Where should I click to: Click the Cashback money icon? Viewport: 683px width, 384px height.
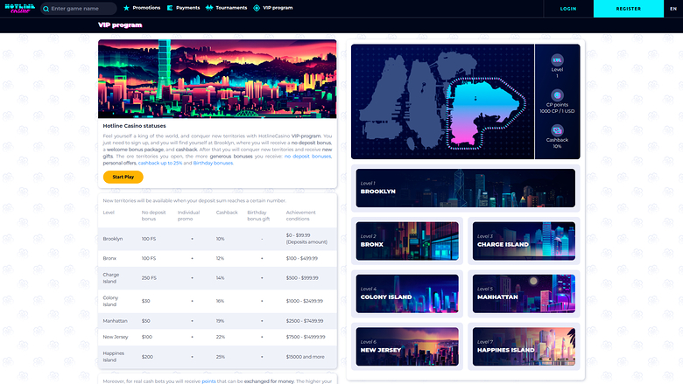point(557,128)
